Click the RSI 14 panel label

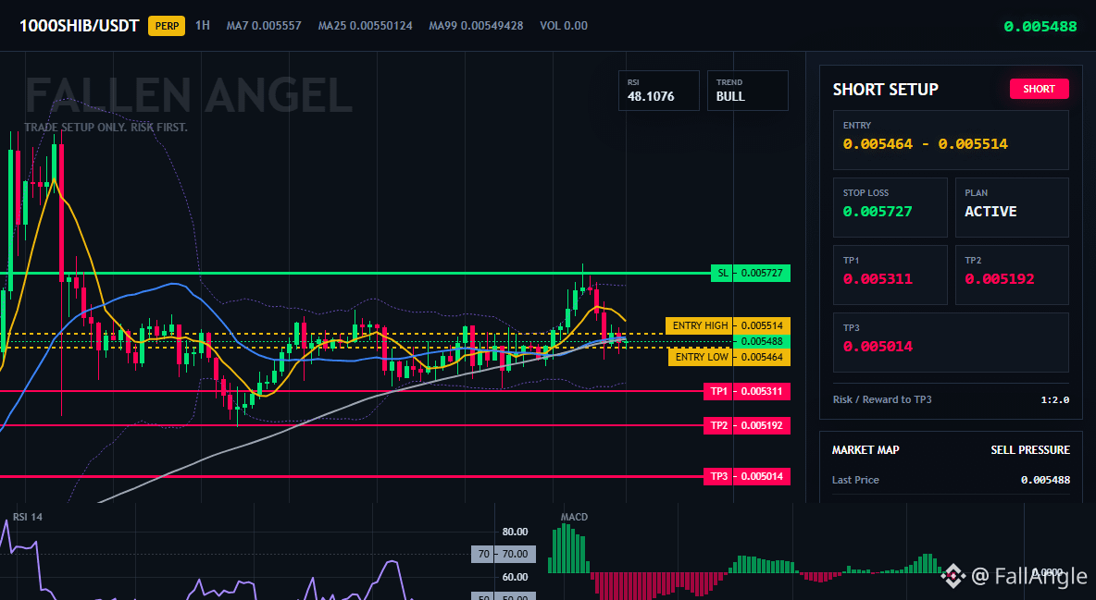click(x=27, y=517)
